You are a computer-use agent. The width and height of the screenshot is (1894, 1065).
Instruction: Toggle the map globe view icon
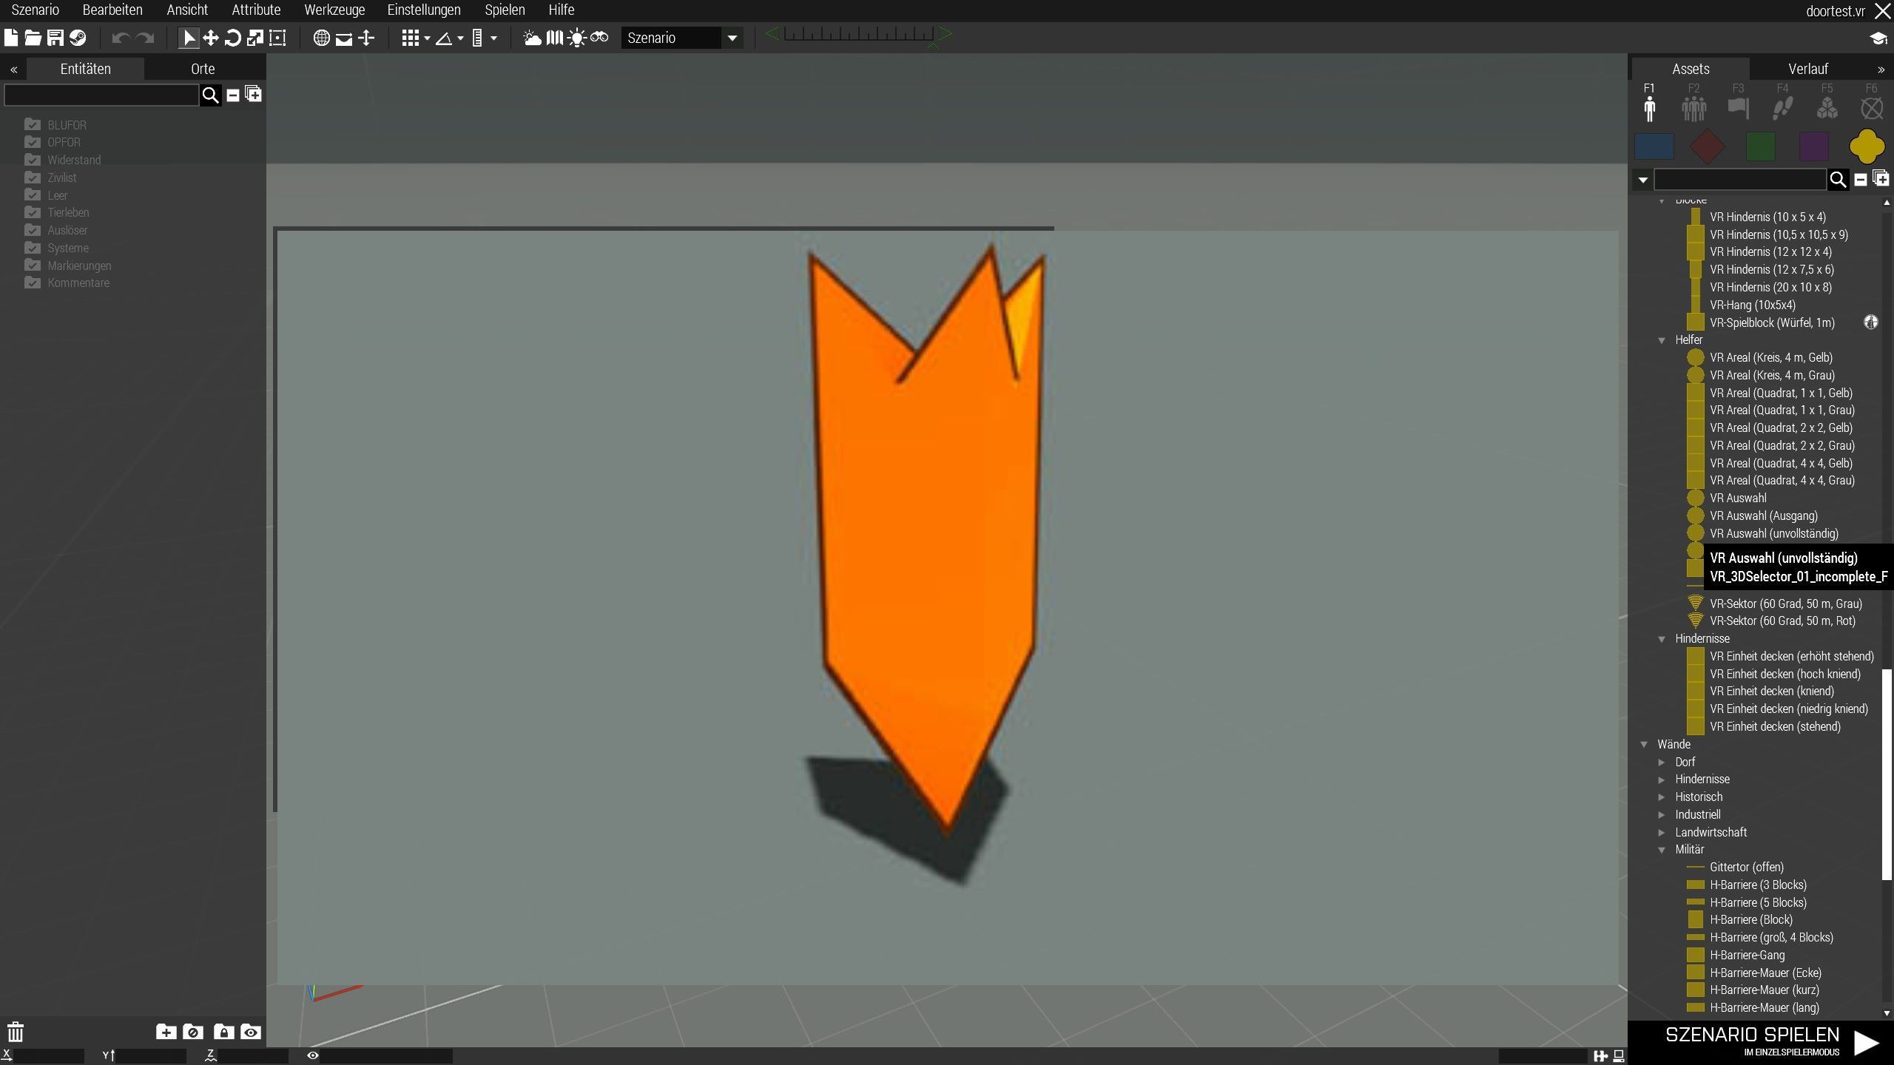tap(321, 38)
